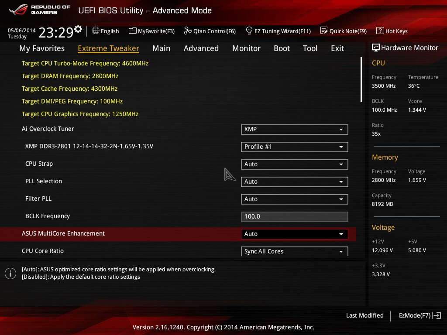Open the Filter PLL dropdown
Image resolution: width=447 pixels, height=335 pixels.
(295, 199)
